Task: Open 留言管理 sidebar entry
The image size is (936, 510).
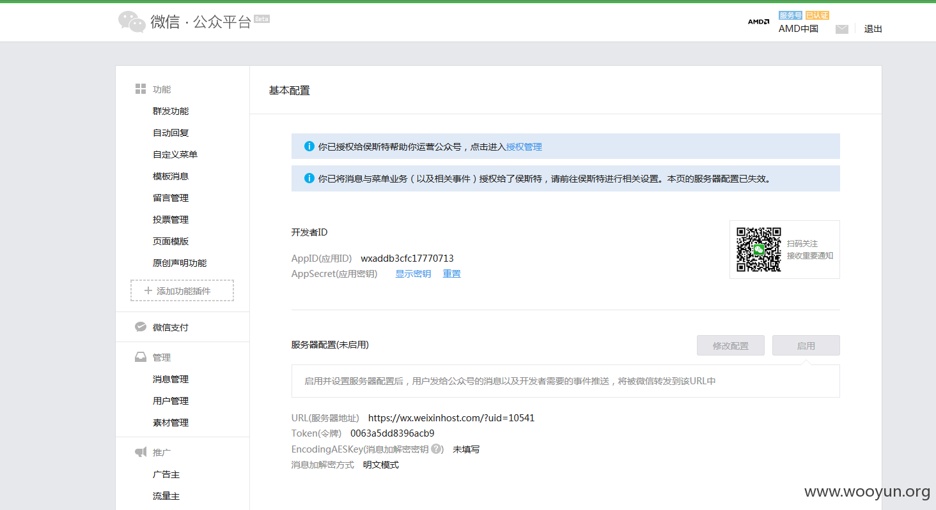Action: point(171,198)
